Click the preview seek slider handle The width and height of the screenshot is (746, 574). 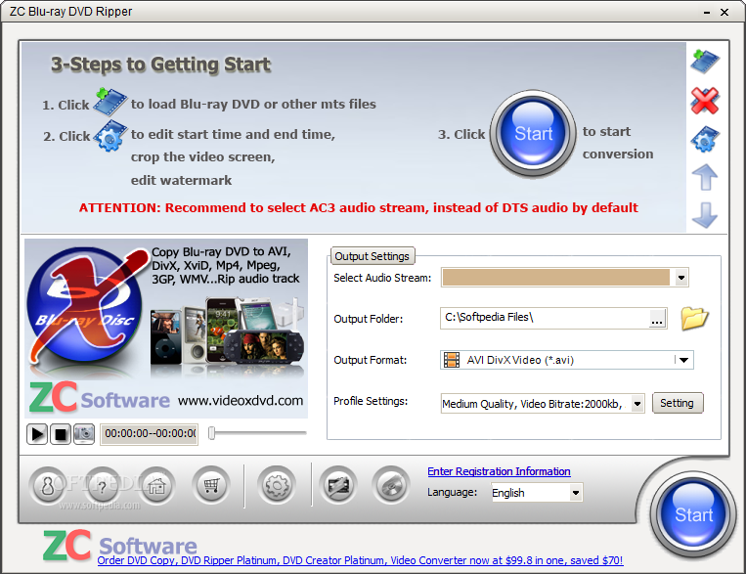click(x=212, y=433)
